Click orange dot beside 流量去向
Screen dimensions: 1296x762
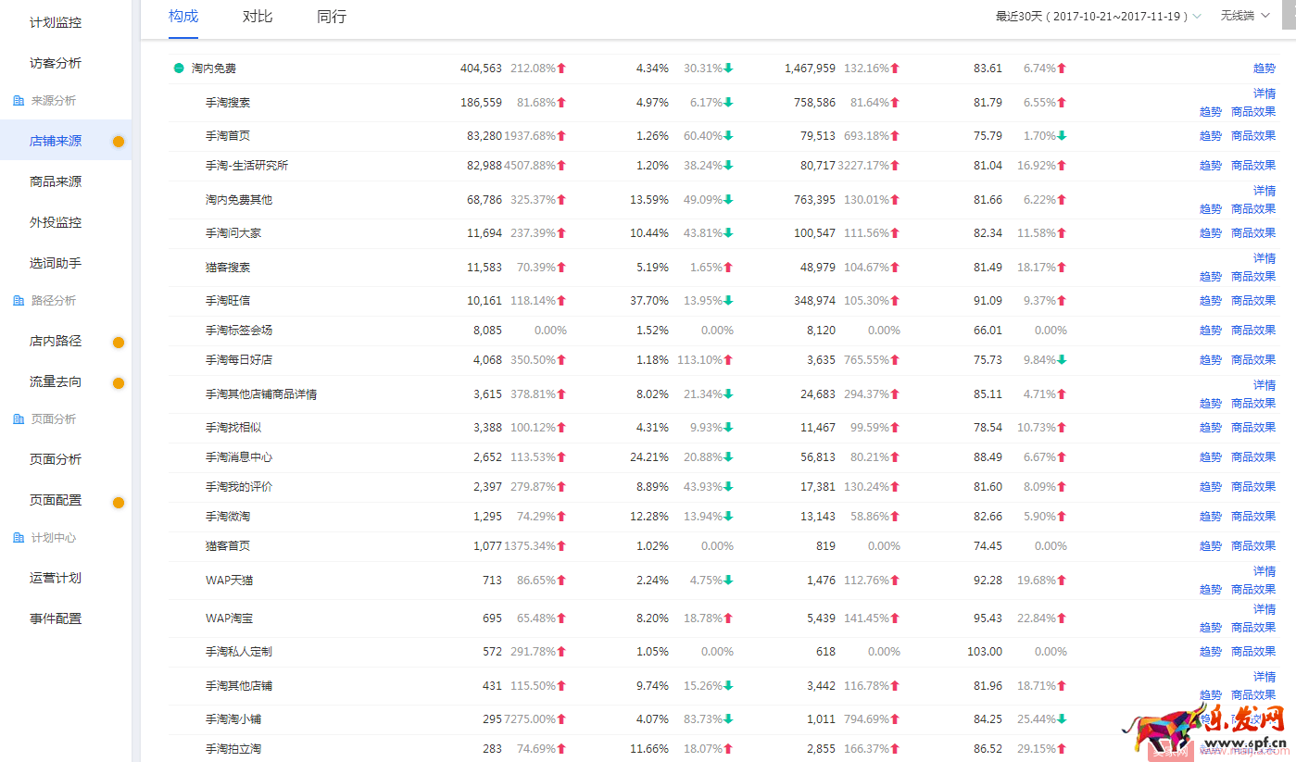tap(119, 382)
